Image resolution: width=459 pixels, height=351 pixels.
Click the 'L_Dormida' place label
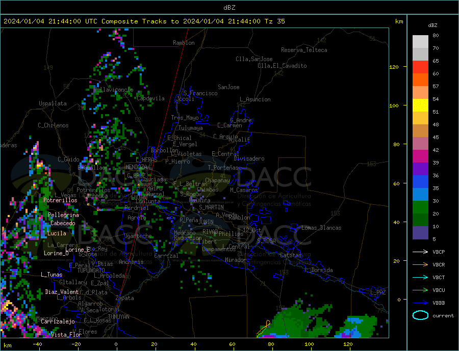point(319,270)
